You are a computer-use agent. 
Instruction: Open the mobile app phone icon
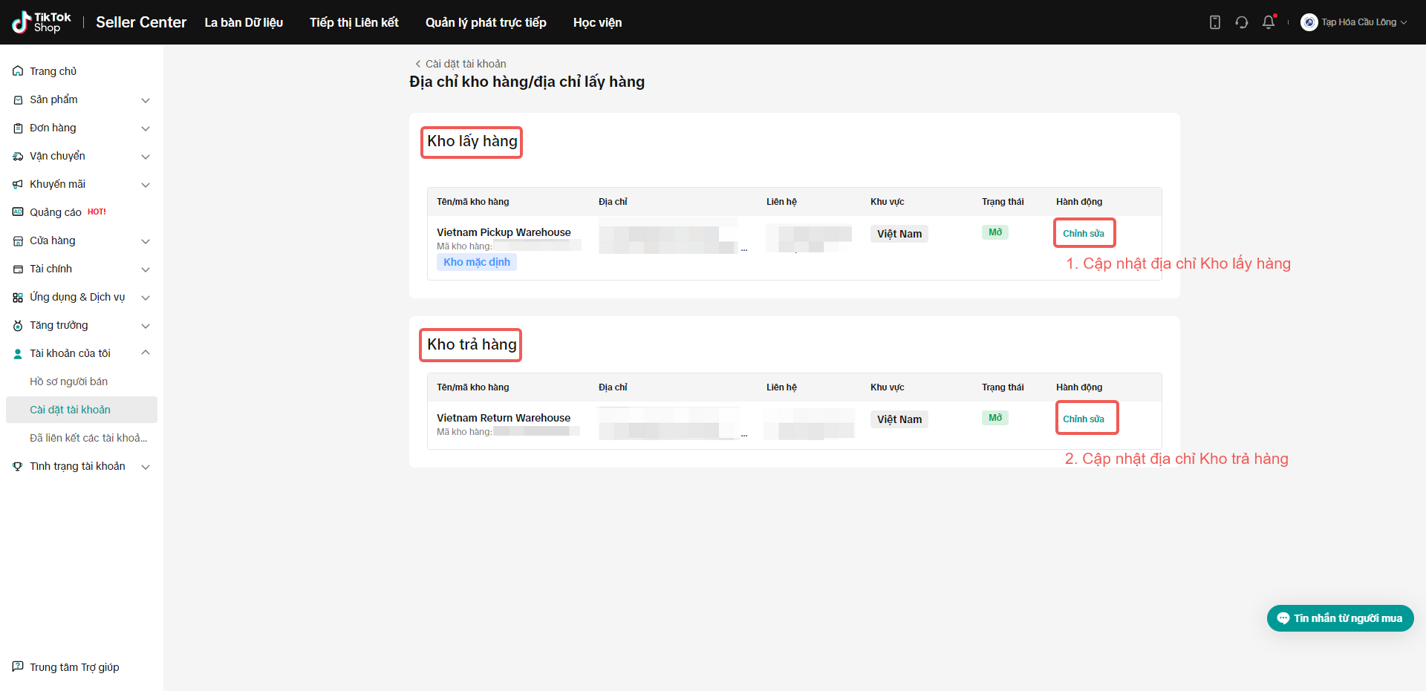click(x=1215, y=22)
